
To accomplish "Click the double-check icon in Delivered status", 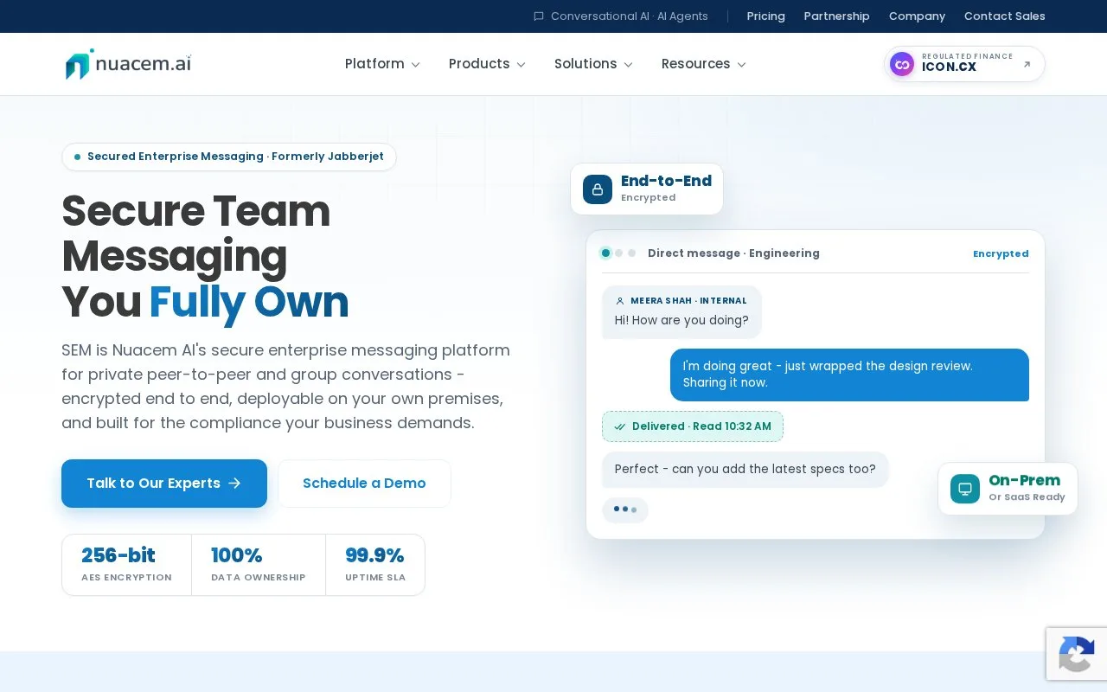I will coord(620,426).
